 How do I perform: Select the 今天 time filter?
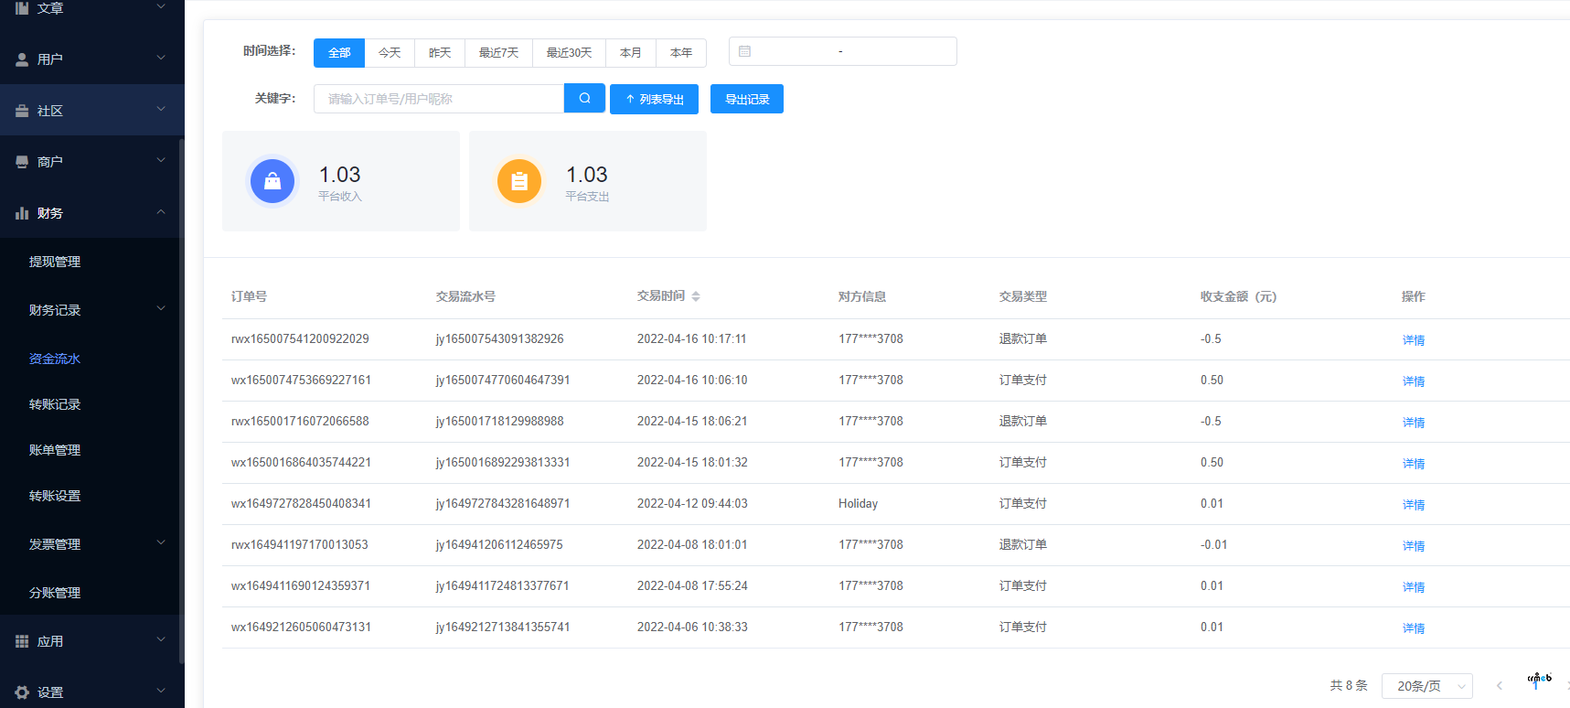pos(390,53)
